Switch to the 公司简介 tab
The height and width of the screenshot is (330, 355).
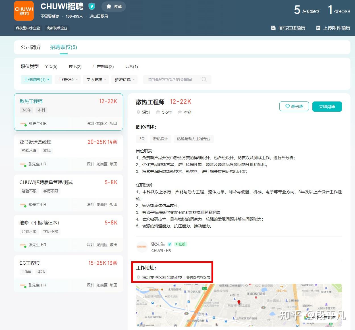30,47
